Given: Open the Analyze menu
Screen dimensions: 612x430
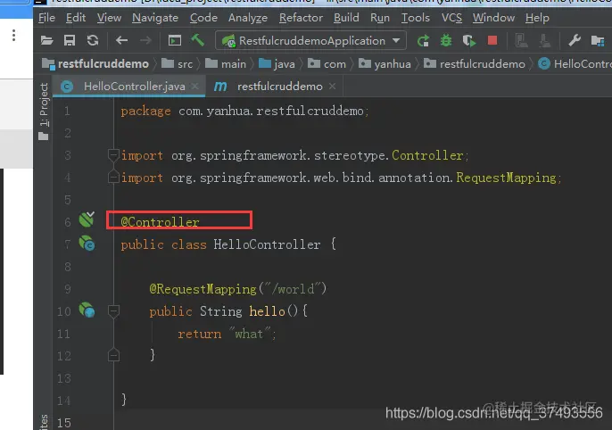Looking at the screenshot, I should 248,18.
